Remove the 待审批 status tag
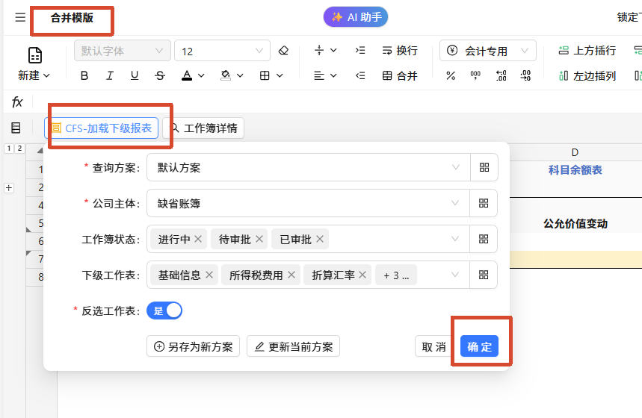 259,239
